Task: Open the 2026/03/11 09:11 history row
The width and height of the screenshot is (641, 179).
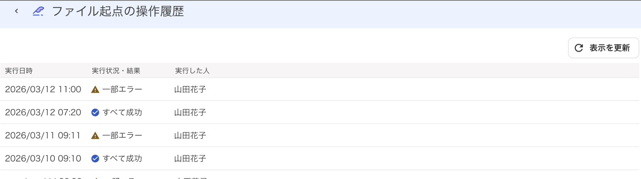Action: click(x=320, y=135)
